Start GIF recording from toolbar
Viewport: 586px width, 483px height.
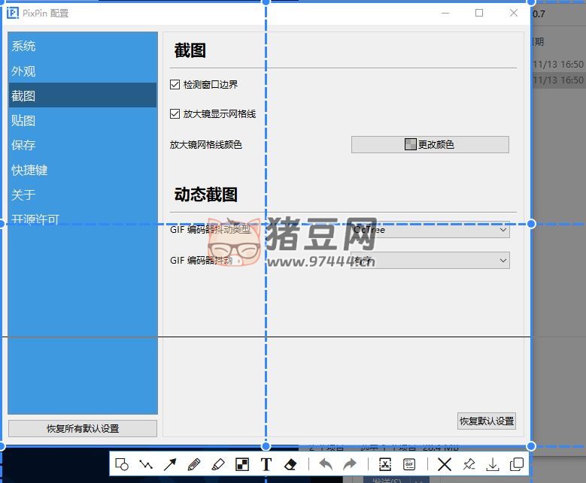pyautogui.click(x=409, y=464)
